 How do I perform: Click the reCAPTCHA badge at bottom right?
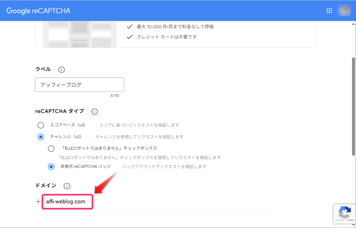point(345,214)
